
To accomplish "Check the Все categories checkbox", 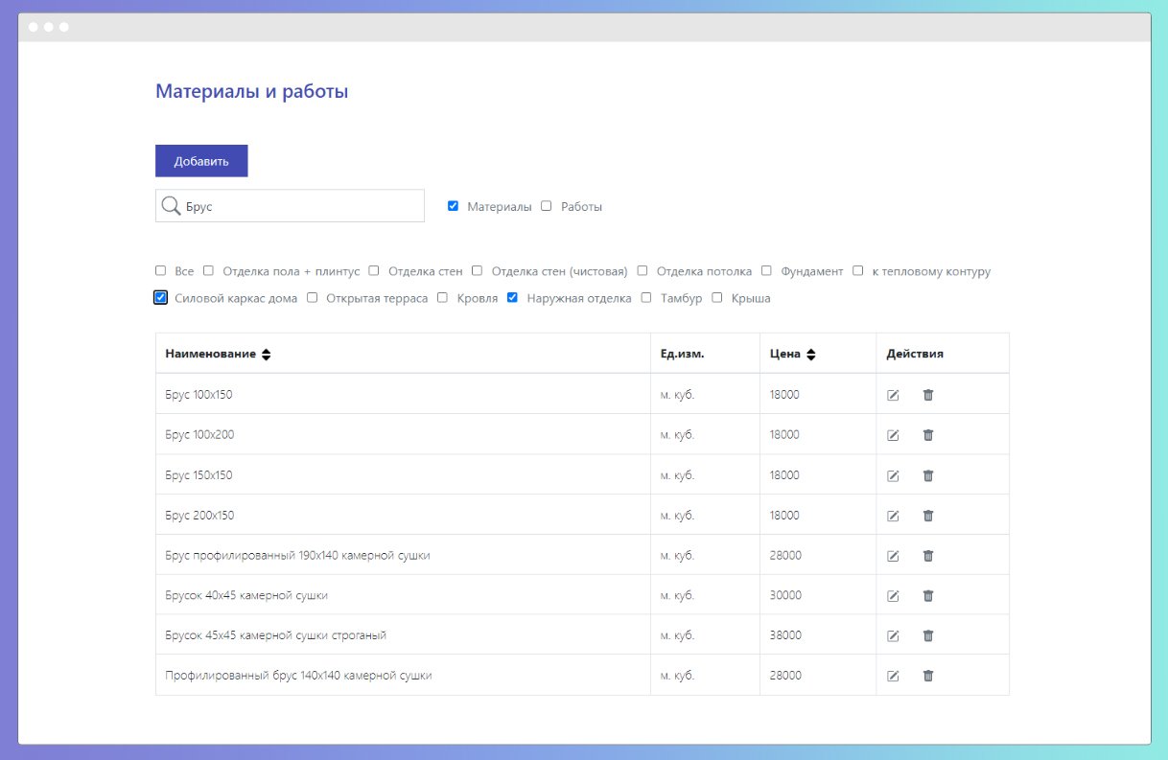I will (161, 271).
